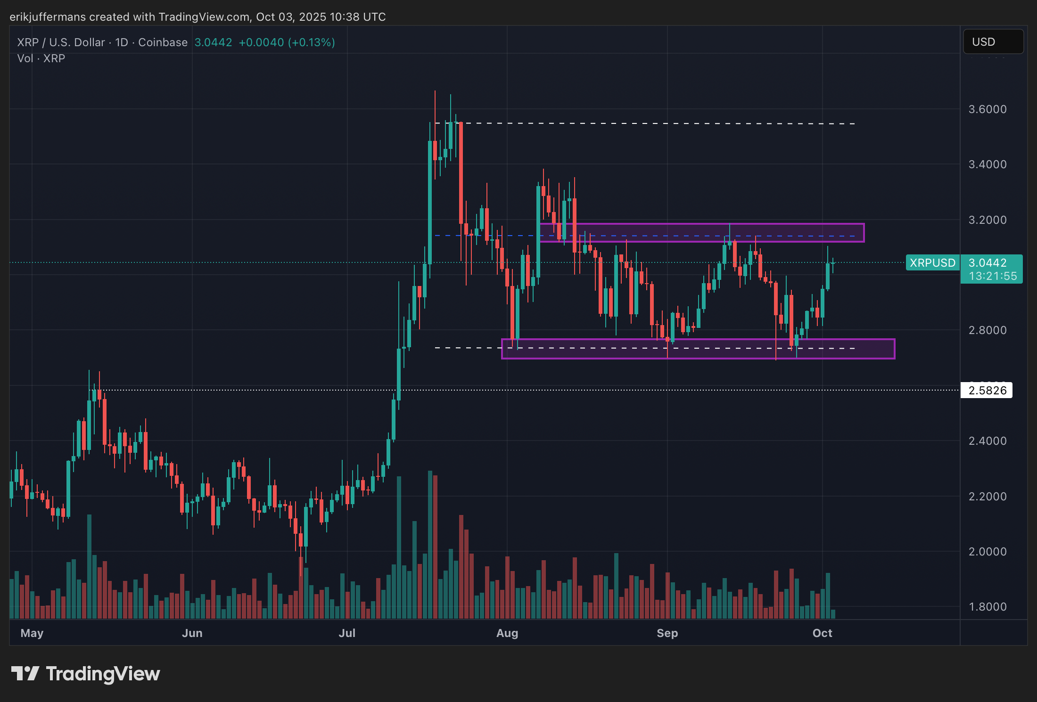Click the Jul label on time axis

(x=347, y=633)
